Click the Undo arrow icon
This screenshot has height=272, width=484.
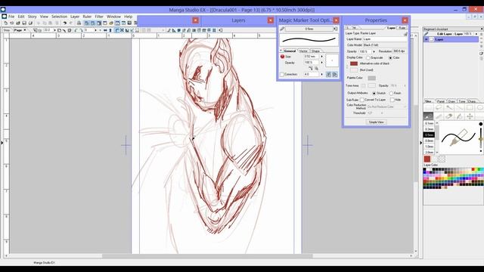65,23
